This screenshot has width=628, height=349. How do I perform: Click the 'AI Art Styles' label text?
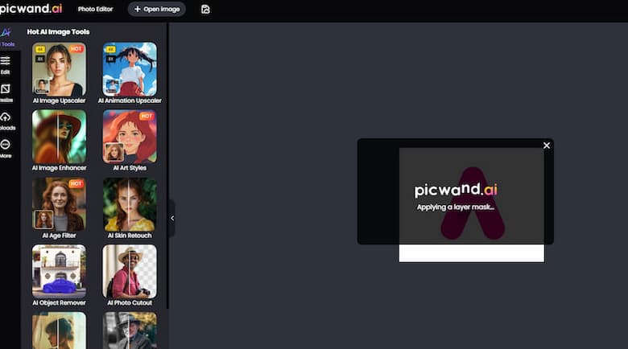coord(130,168)
